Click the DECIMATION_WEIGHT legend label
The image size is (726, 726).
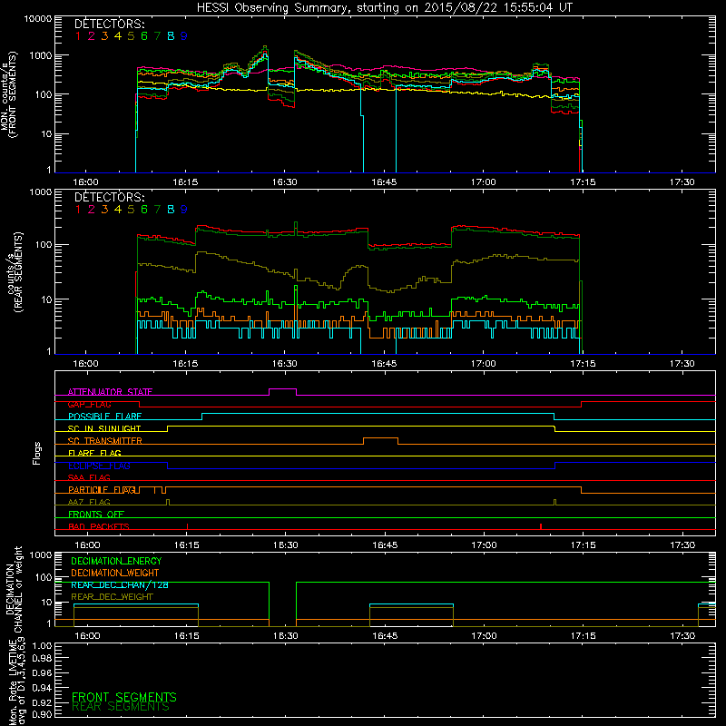click(x=115, y=573)
